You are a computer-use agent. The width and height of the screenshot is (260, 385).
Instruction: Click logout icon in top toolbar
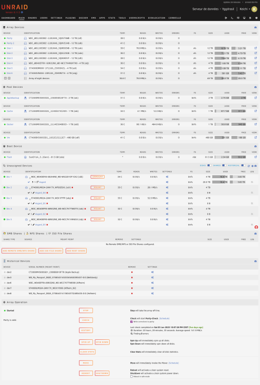coord(226,18)
